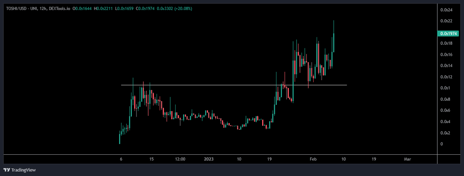The height and width of the screenshot is (176, 464).
Task: Click the 0.0s14 price axis label
Action: [446, 66]
